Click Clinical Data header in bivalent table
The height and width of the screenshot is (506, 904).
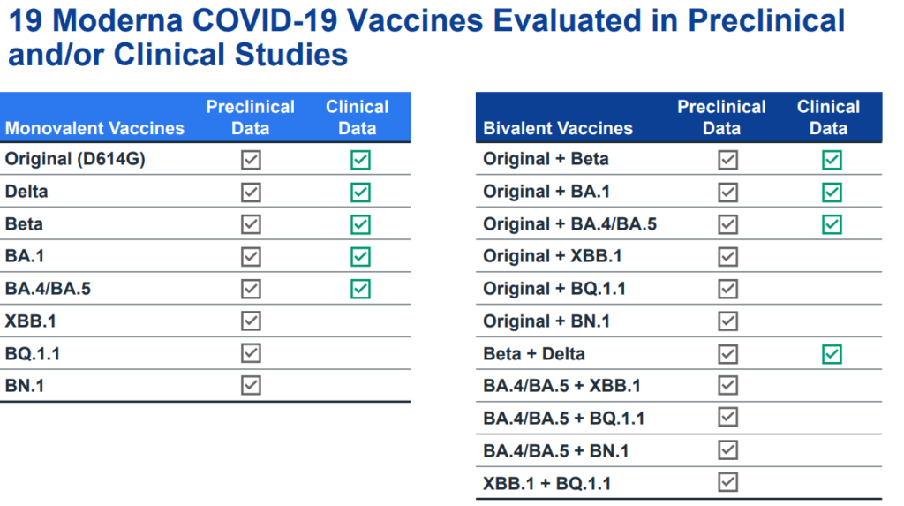pos(828,117)
